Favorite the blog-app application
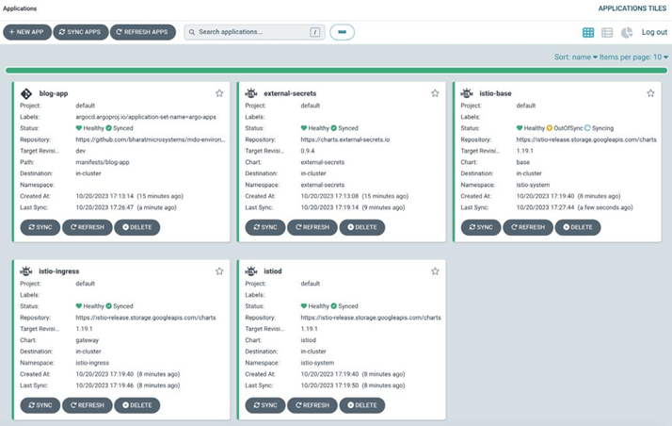672x426 pixels. point(219,93)
